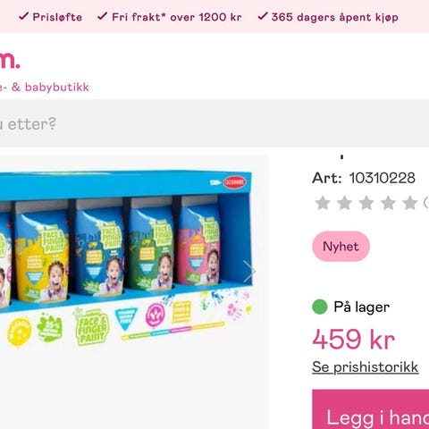The image size is (429, 429).
Task: Click the Prisløfte text link
Action: (57, 17)
